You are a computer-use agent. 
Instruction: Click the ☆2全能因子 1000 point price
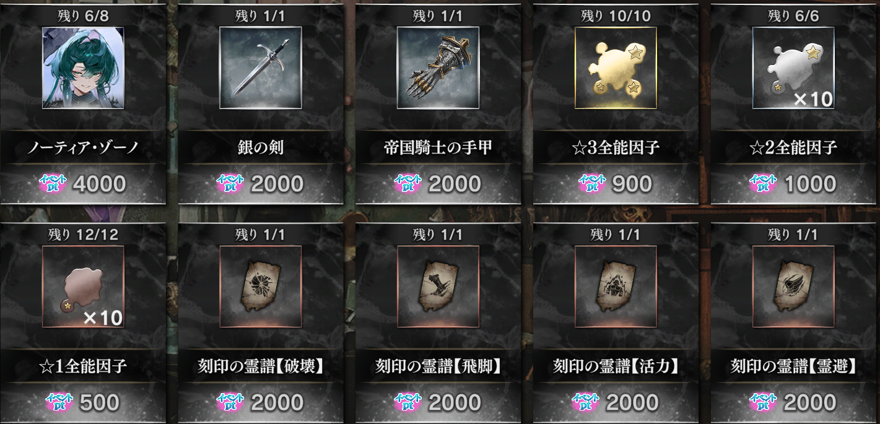[x=793, y=184]
